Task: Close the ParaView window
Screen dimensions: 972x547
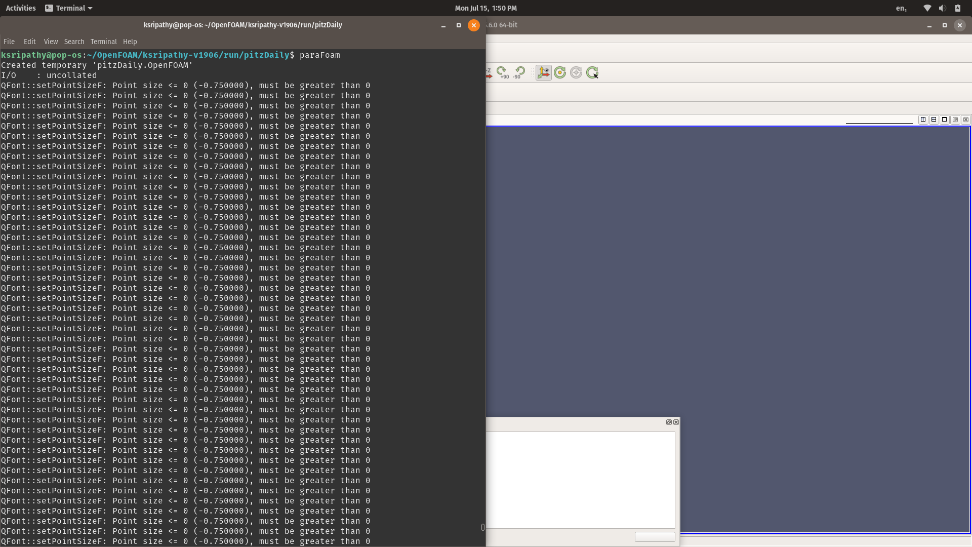Action: coord(960,25)
